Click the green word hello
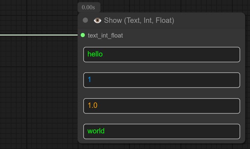 [x=95, y=54]
